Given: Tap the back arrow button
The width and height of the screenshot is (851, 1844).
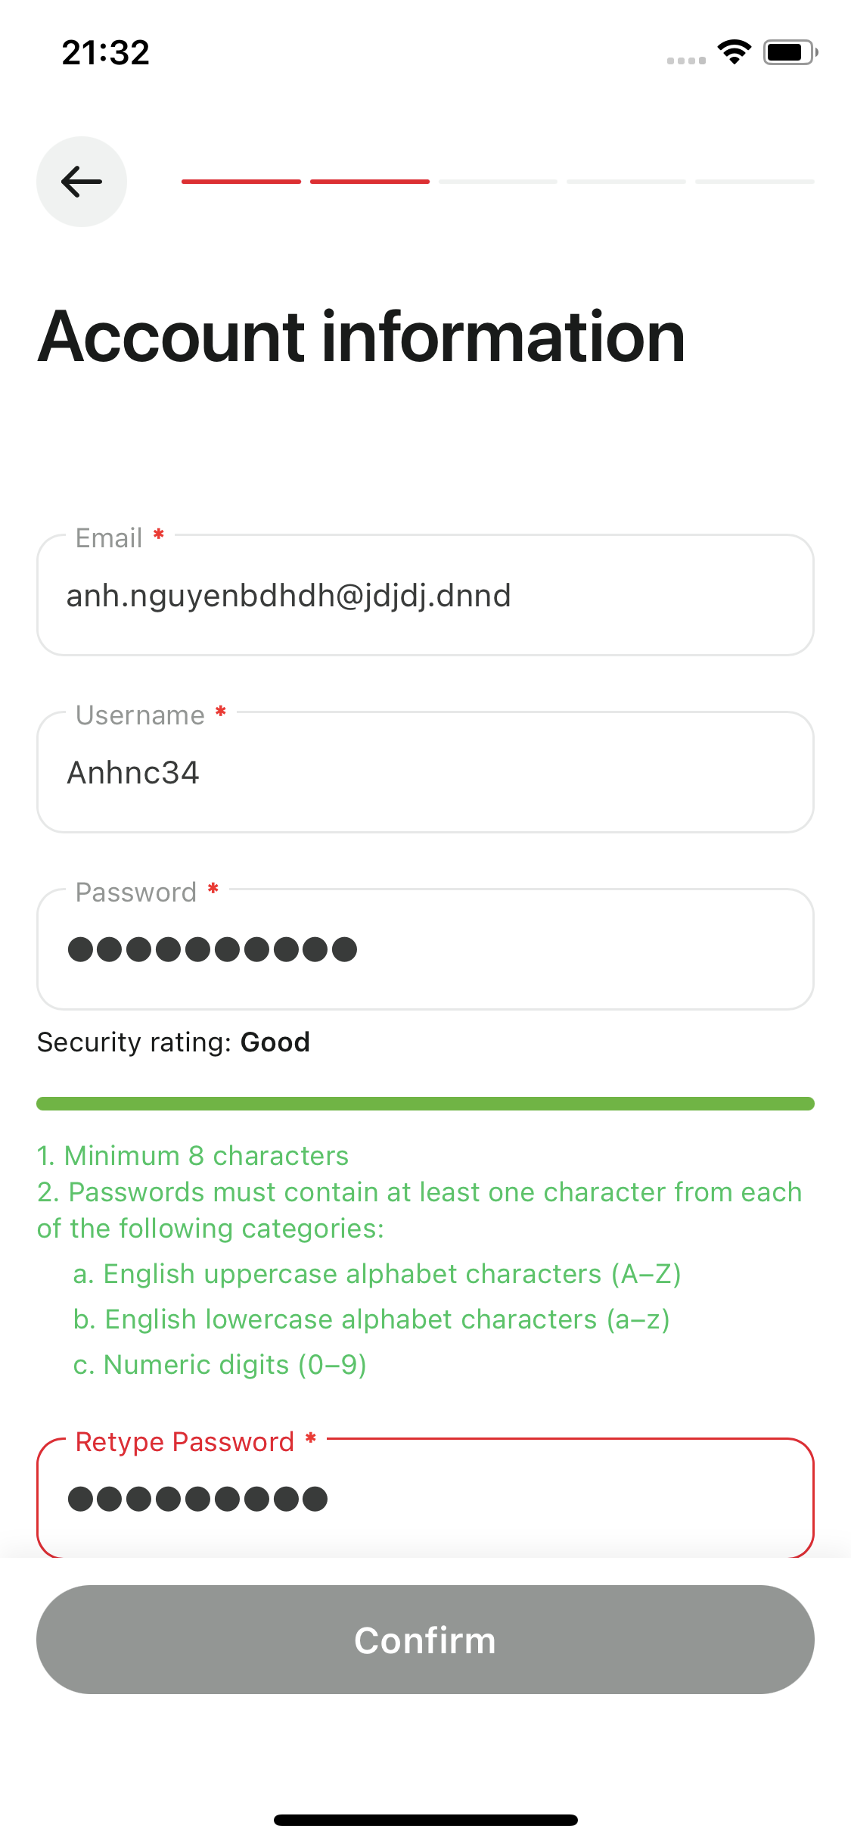Looking at the screenshot, I should [82, 182].
